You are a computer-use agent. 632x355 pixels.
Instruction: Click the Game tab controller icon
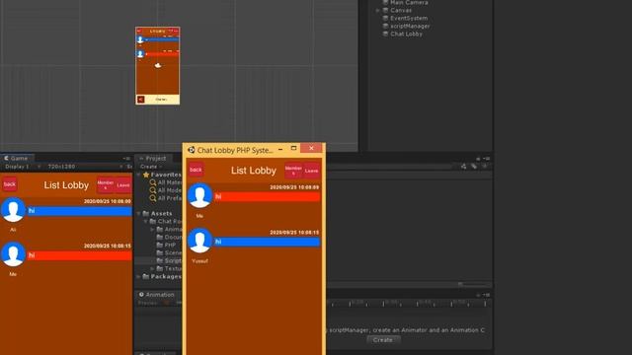6,158
